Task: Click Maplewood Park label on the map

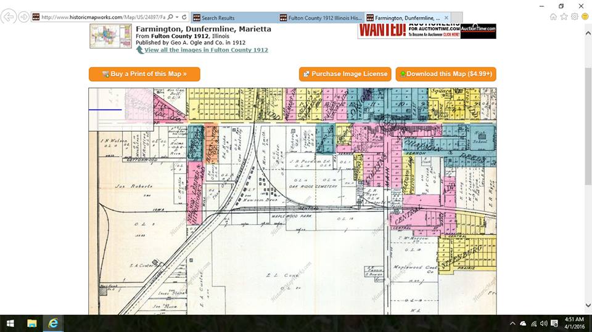Action: (291, 216)
